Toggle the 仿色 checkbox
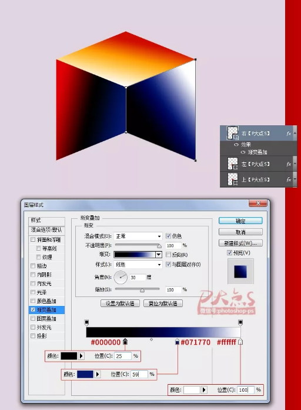This screenshot has height=410, width=301. point(169,236)
